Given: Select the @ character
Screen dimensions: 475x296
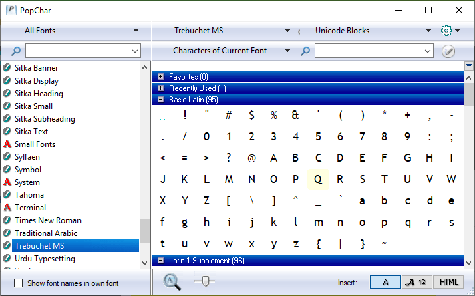Looking at the screenshot, I should click(x=251, y=158).
